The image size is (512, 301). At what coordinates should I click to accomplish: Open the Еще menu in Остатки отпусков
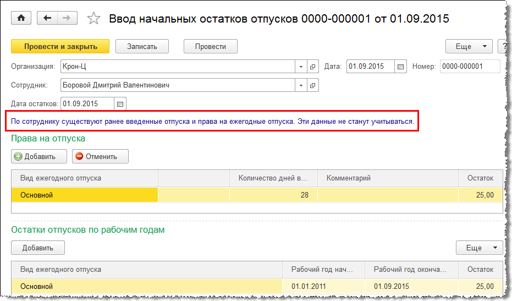[480, 248]
